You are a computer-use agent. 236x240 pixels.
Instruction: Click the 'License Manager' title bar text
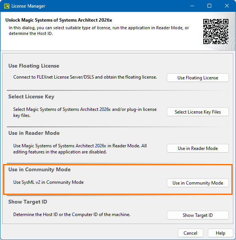click(x=29, y=6)
